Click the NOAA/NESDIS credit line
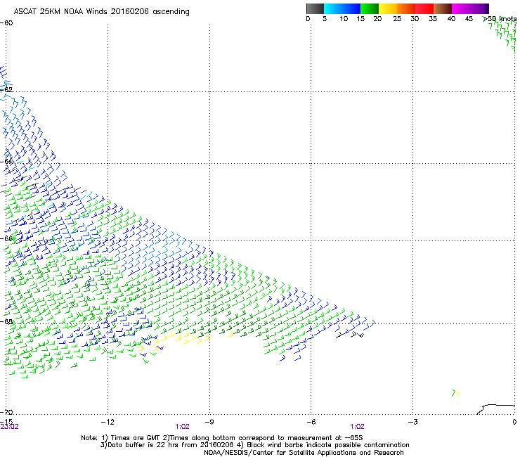Screen dimensions: 520x457 click(x=304, y=453)
